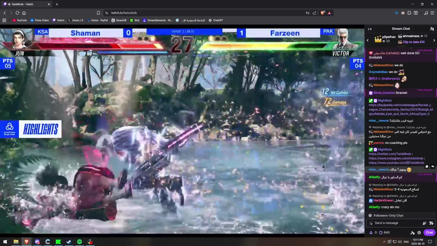Screen dimensions: 437x246
Task: Click the Clip to take #3! link
Action: [414, 42]
